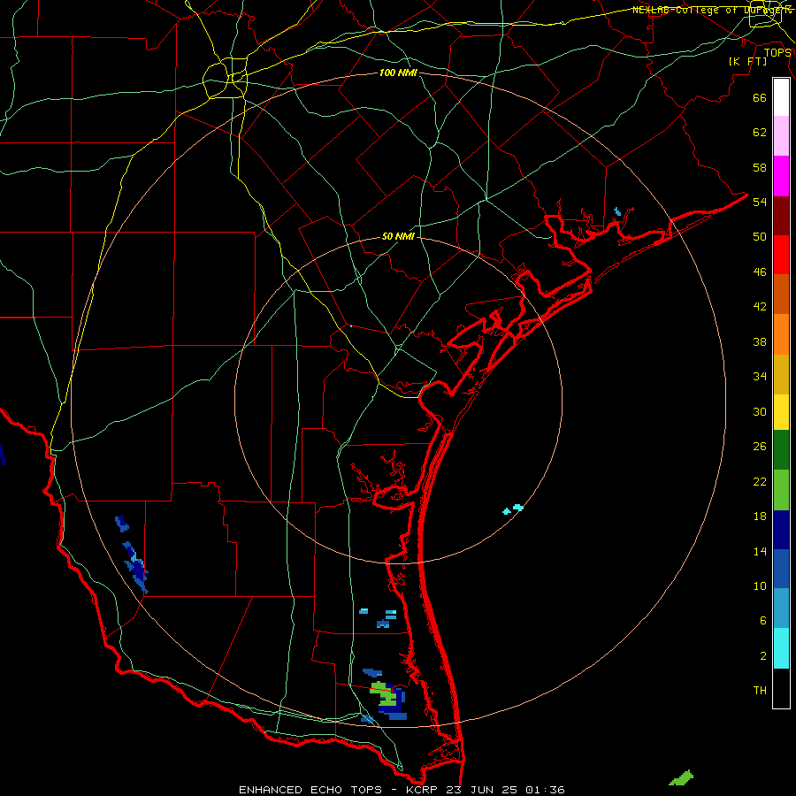Click the 'ENHANCED ECHO TOPS' caption text

310,790
